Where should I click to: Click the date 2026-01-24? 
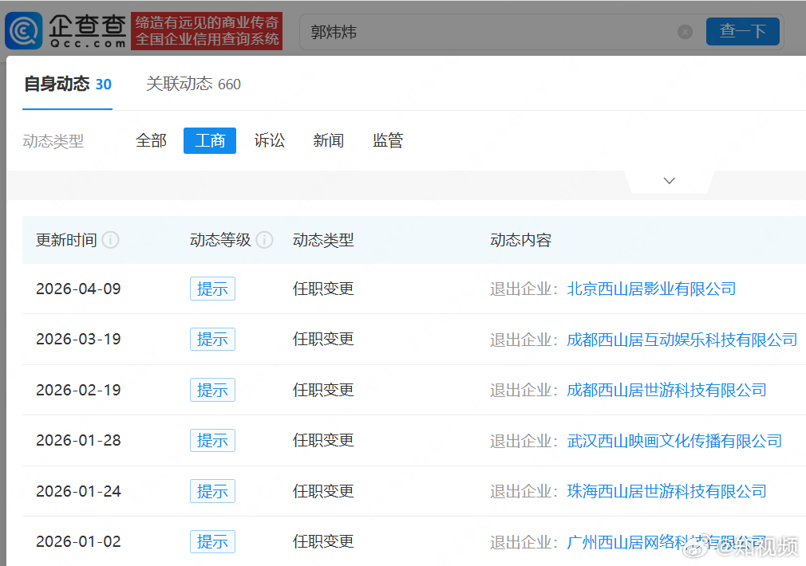tap(78, 491)
